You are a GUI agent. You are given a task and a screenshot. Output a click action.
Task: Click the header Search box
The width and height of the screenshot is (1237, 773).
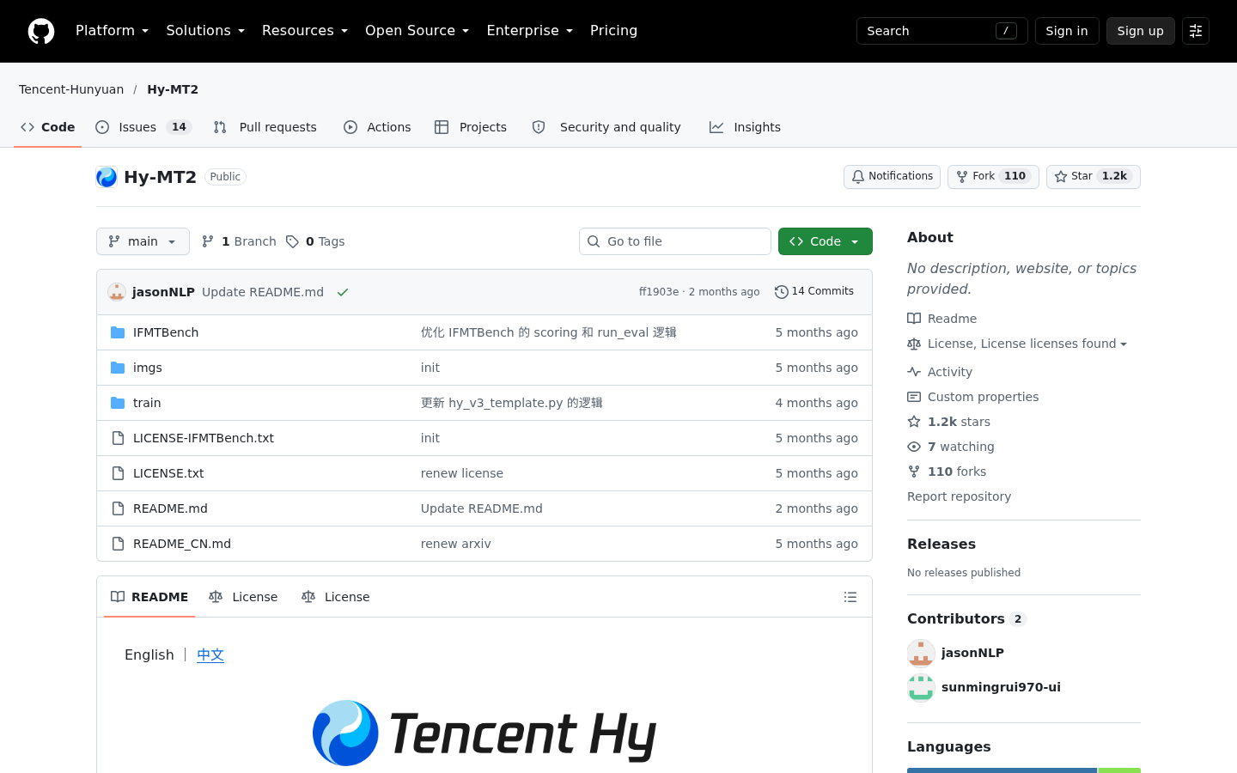pos(942,31)
